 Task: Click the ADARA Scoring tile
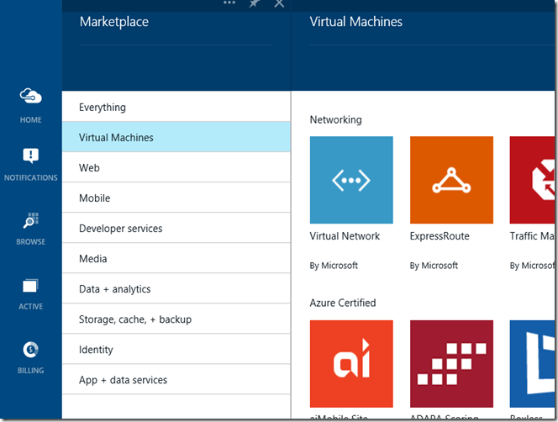[x=451, y=363]
